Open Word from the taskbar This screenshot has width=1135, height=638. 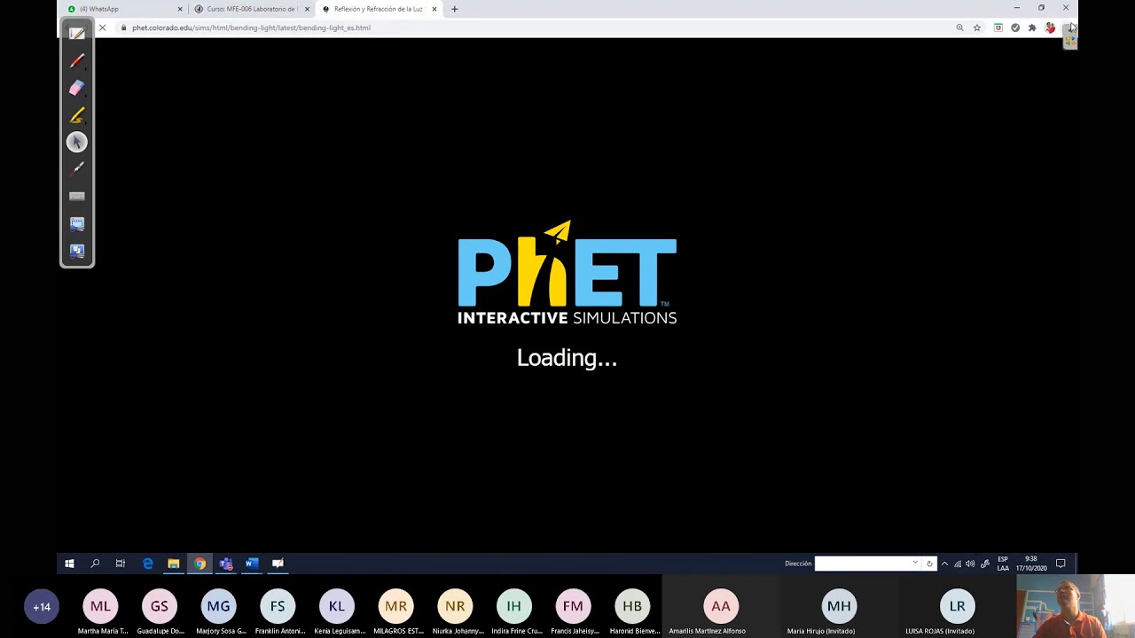[x=252, y=564]
